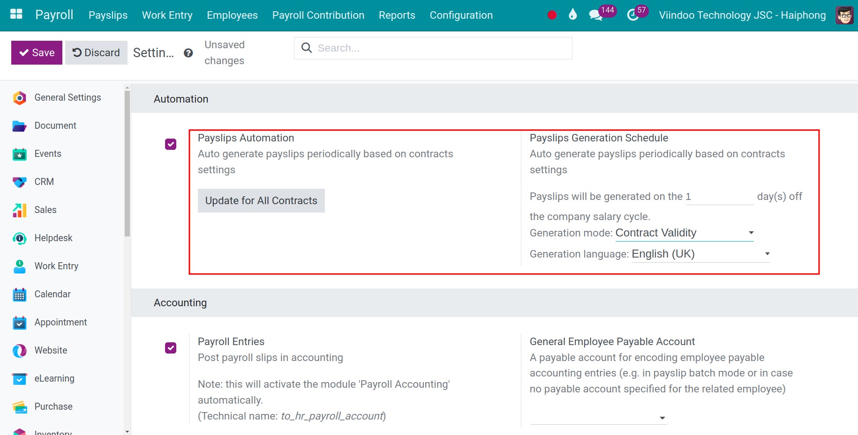858x435 pixels.
Task: Open the Generation mode Contract Validity dropdown
Action: click(x=685, y=233)
